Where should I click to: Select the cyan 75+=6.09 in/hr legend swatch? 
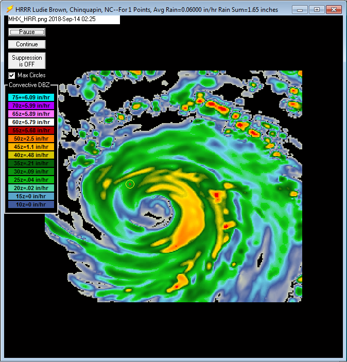coord(31,97)
